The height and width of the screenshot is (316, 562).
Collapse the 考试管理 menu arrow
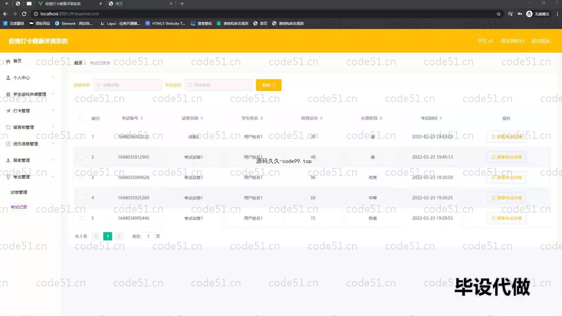pyautogui.click(x=53, y=176)
